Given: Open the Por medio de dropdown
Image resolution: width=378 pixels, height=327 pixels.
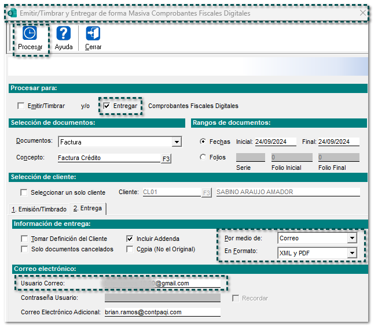Looking at the screenshot, I should 351,238.
